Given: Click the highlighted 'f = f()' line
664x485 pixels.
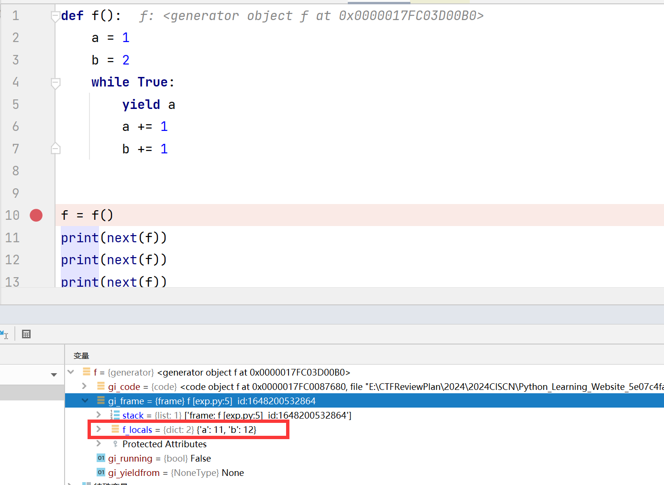Looking at the screenshot, I should [87, 215].
